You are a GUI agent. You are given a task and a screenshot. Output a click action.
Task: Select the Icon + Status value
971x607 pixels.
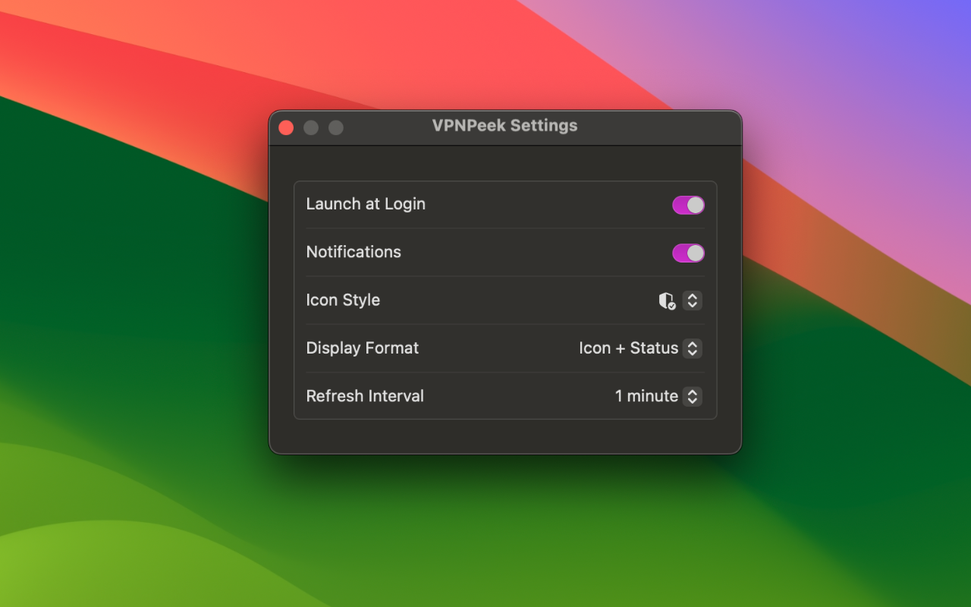click(628, 348)
